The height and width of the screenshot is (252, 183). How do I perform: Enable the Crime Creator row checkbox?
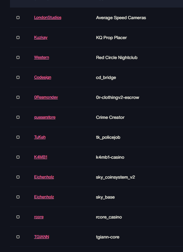click(18, 117)
